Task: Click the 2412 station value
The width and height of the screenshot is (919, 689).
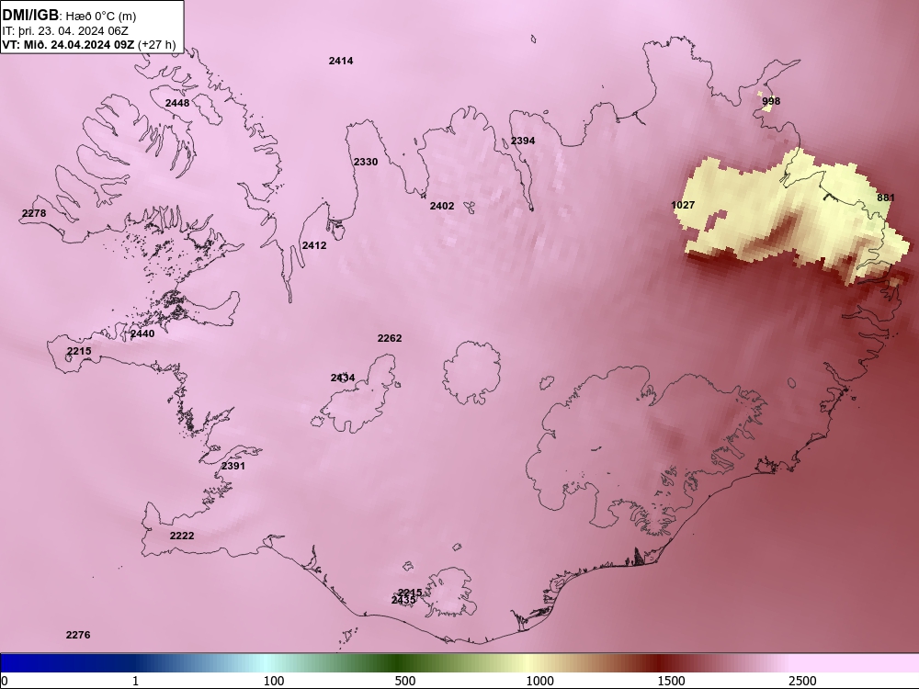Action: pos(314,245)
